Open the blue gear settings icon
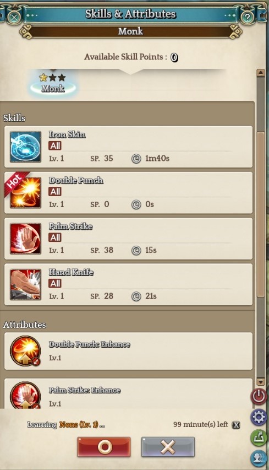269x470 pixels. (x=259, y=417)
